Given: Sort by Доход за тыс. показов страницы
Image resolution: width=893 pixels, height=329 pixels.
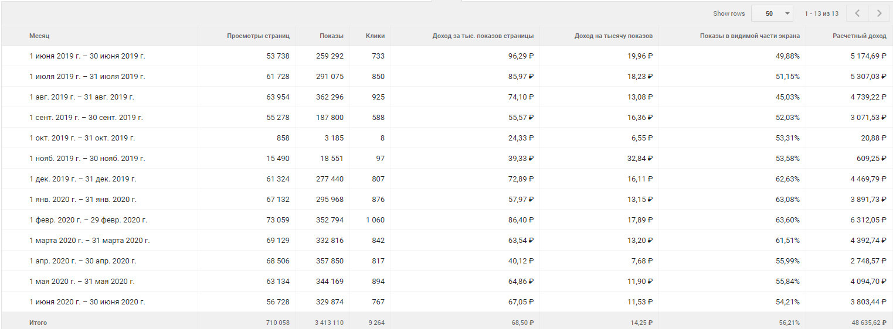Looking at the screenshot, I should [483, 36].
